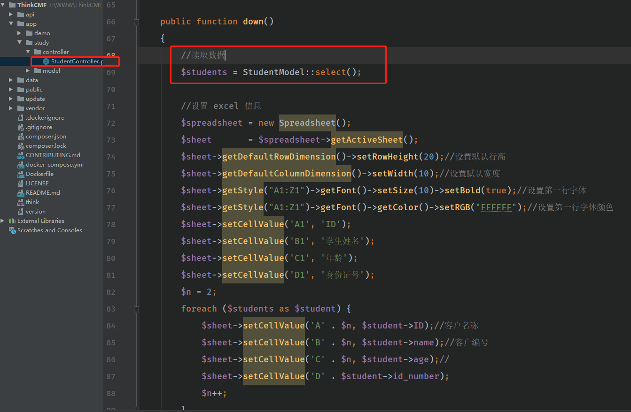Click the README.md markdown file icon
The image size is (631, 412).
21,193
